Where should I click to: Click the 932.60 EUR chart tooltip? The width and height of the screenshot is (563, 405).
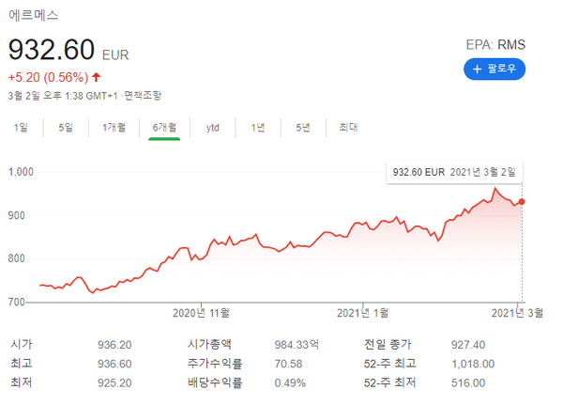454,172
